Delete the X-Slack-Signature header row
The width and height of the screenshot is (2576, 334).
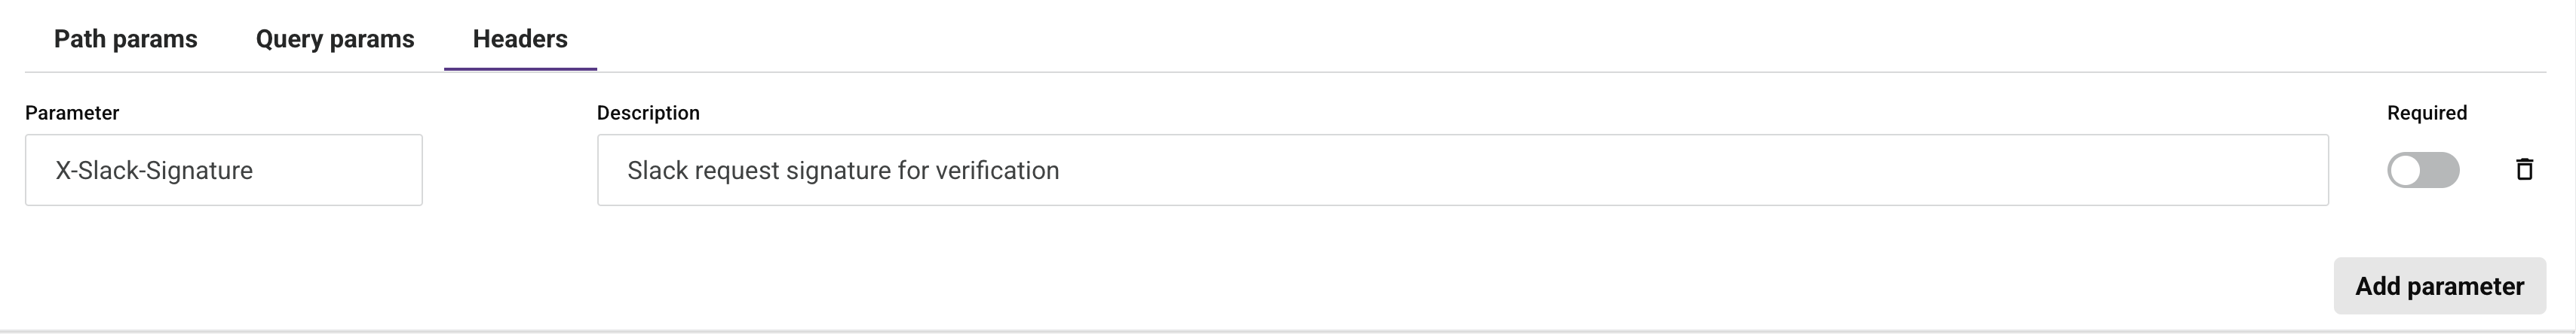point(2524,169)
